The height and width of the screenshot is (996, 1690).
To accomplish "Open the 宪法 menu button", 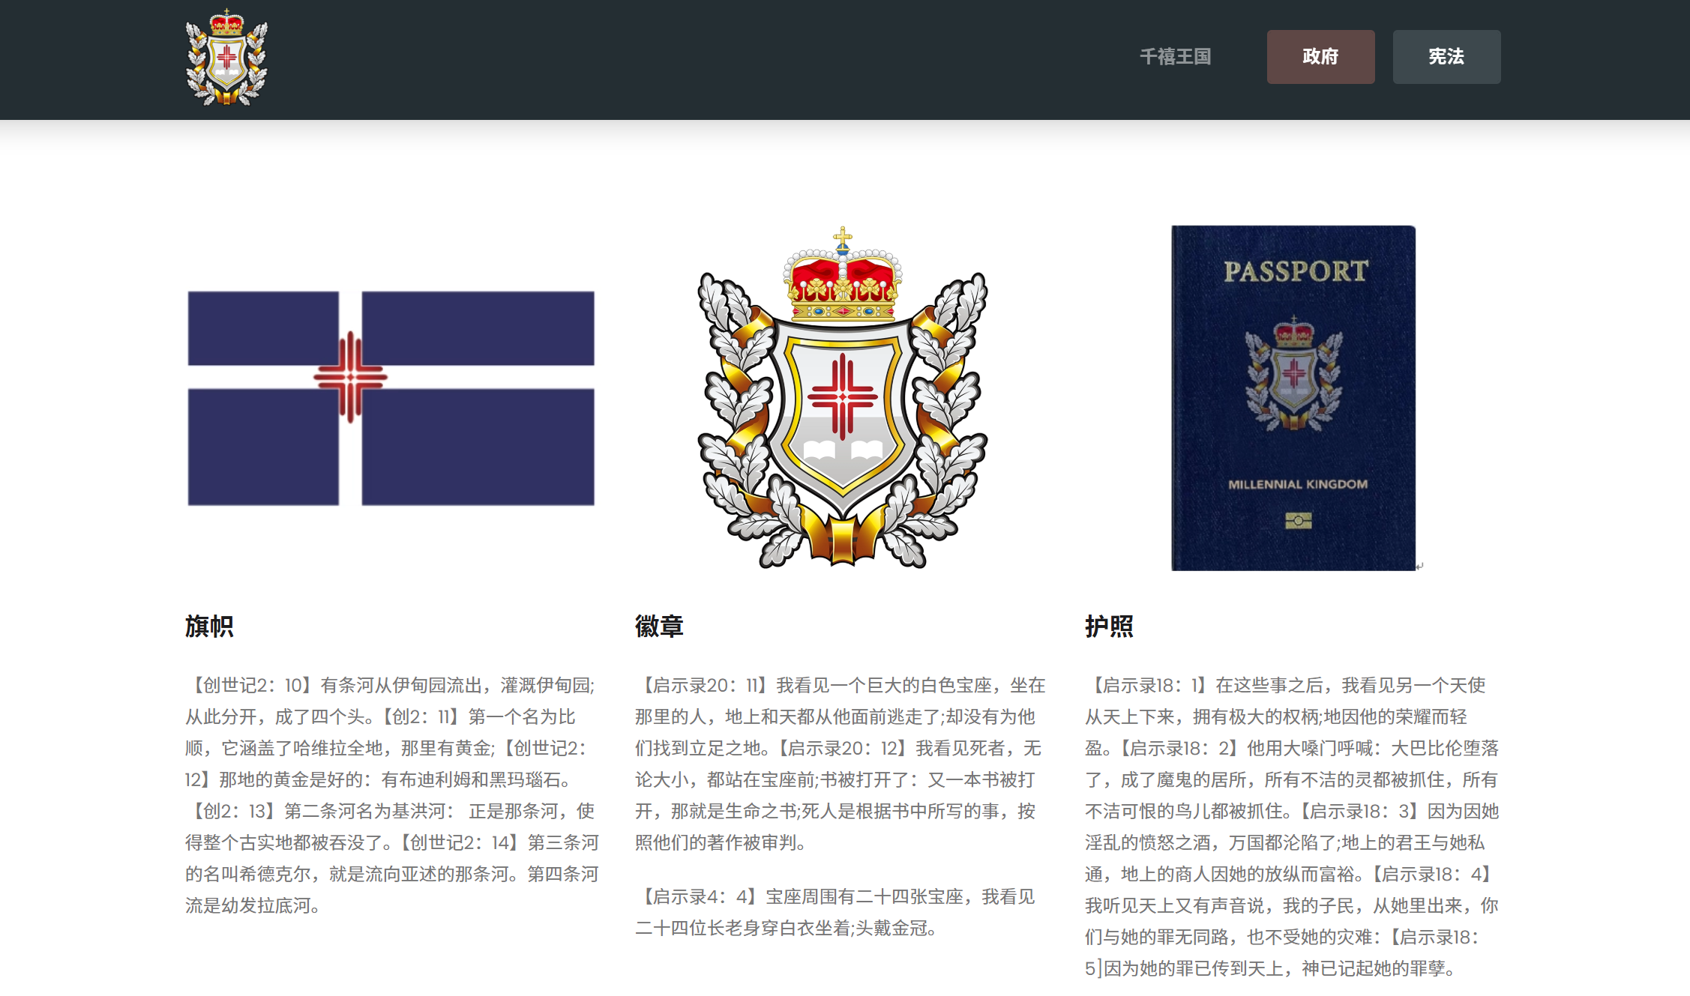I will (1446, 57).
